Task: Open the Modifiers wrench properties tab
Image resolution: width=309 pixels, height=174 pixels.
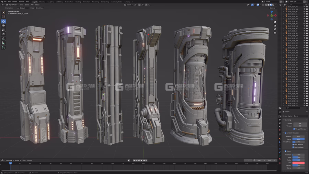Action: pyautogui.click(x=279, y=142)
